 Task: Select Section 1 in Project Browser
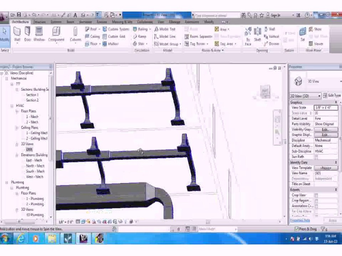click(32, 95)
